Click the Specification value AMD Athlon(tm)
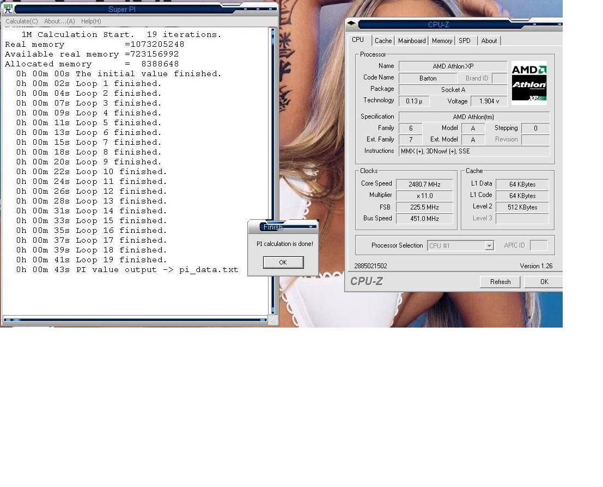 pyautogui.click(x=474, y=117)
